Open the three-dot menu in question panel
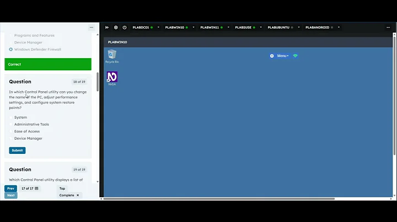Viewport: 397px width, 222px height. [92, 27]
